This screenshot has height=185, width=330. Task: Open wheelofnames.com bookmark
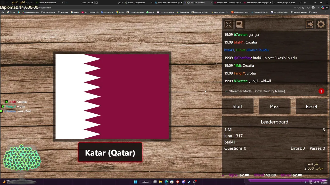pos(30,12)
